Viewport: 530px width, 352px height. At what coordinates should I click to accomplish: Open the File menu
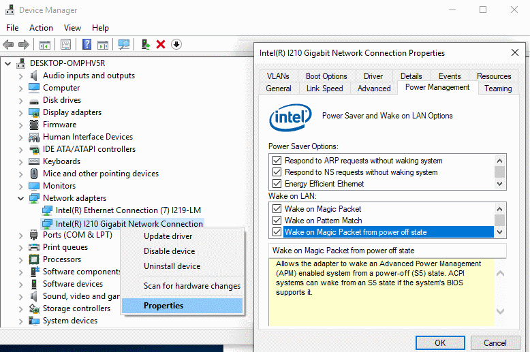12,28
